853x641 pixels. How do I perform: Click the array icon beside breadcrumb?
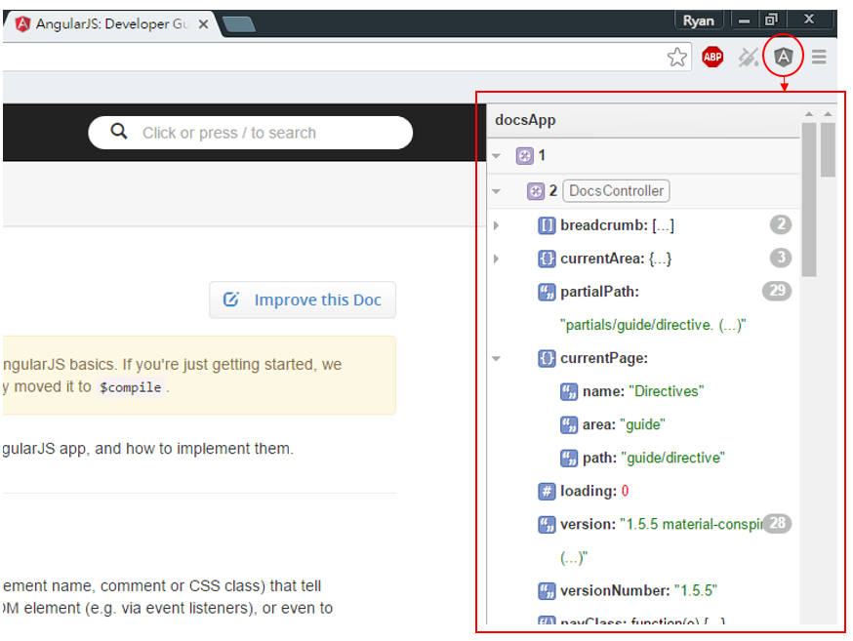tap(547, 225)
